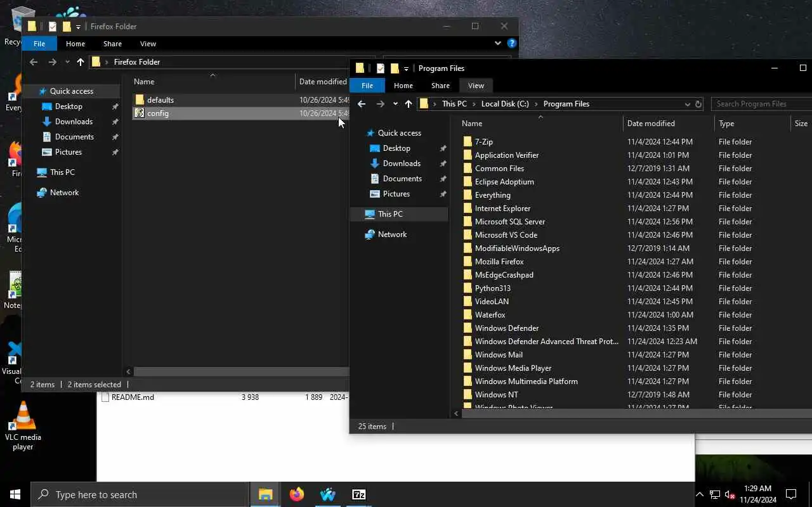Expand the Local Disk (C:) breadcrumb arrow
This screenshot has width=812, height=507.
click(536, 104)
